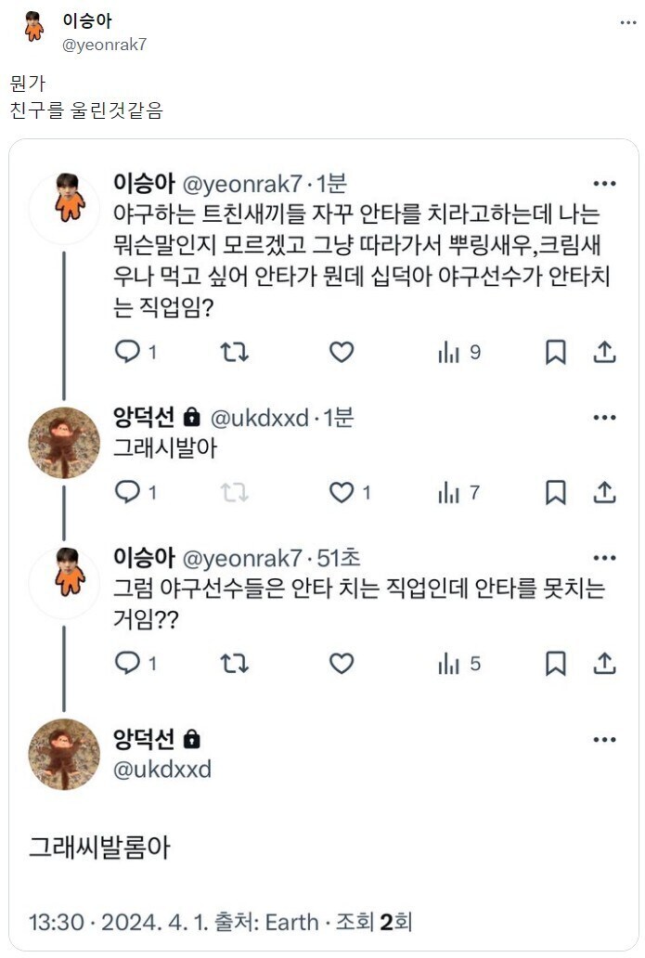Bookmark the first 이승아 tweet
The image size is (645, 958).
555,353
